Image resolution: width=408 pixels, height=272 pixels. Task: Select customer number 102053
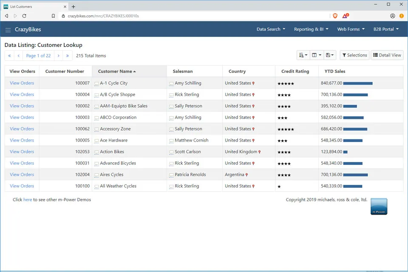(x=82, y=152)
